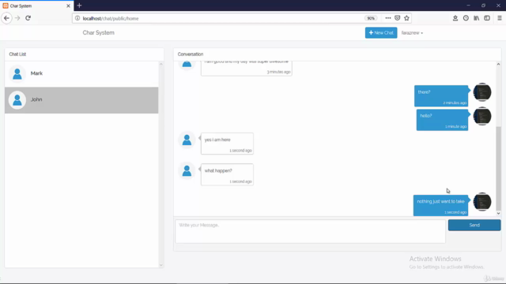
Task: Open downloads icon in Firefox toolbar
Action: click(455, 18)
